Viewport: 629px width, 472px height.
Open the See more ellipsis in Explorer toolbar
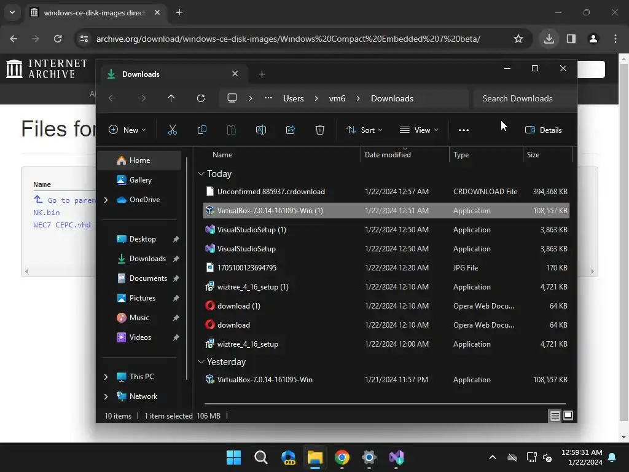464,130
